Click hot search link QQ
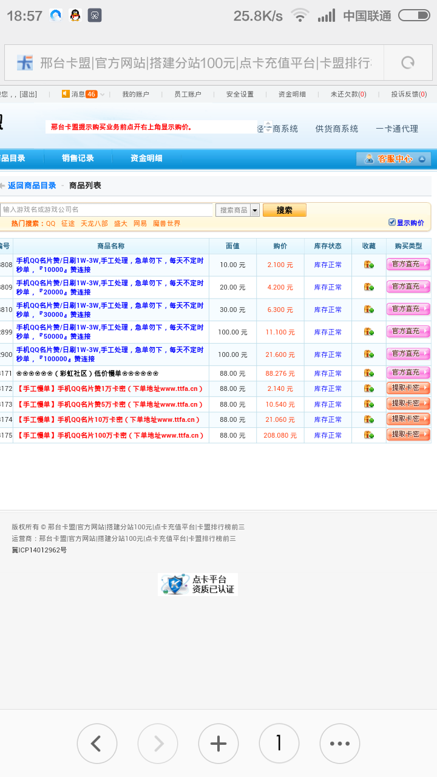Image resolution: width=437 pixels, height=777 pixels. tap(50, 223)
